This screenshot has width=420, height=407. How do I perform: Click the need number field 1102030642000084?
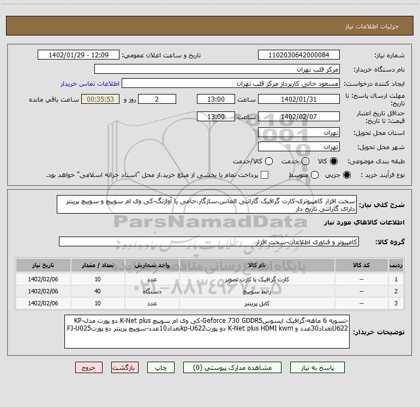point(299,55)
